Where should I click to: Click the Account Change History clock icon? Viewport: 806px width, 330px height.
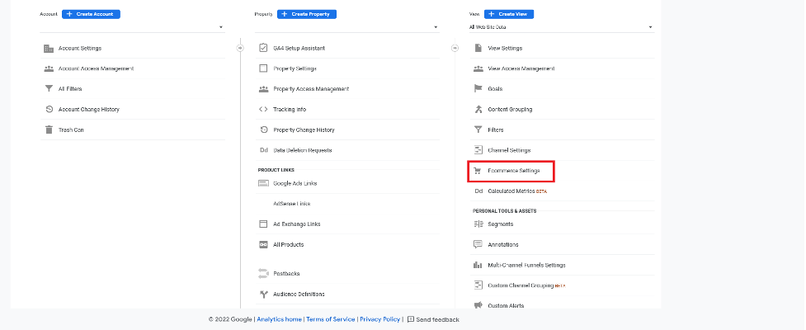click(x=49, y=110)
